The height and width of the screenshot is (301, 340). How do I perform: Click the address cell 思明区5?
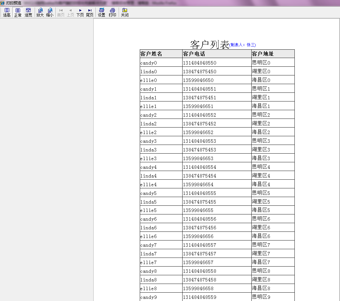click(273, 193)
